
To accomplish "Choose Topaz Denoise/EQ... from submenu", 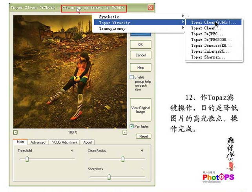I will tap(214, 46).
